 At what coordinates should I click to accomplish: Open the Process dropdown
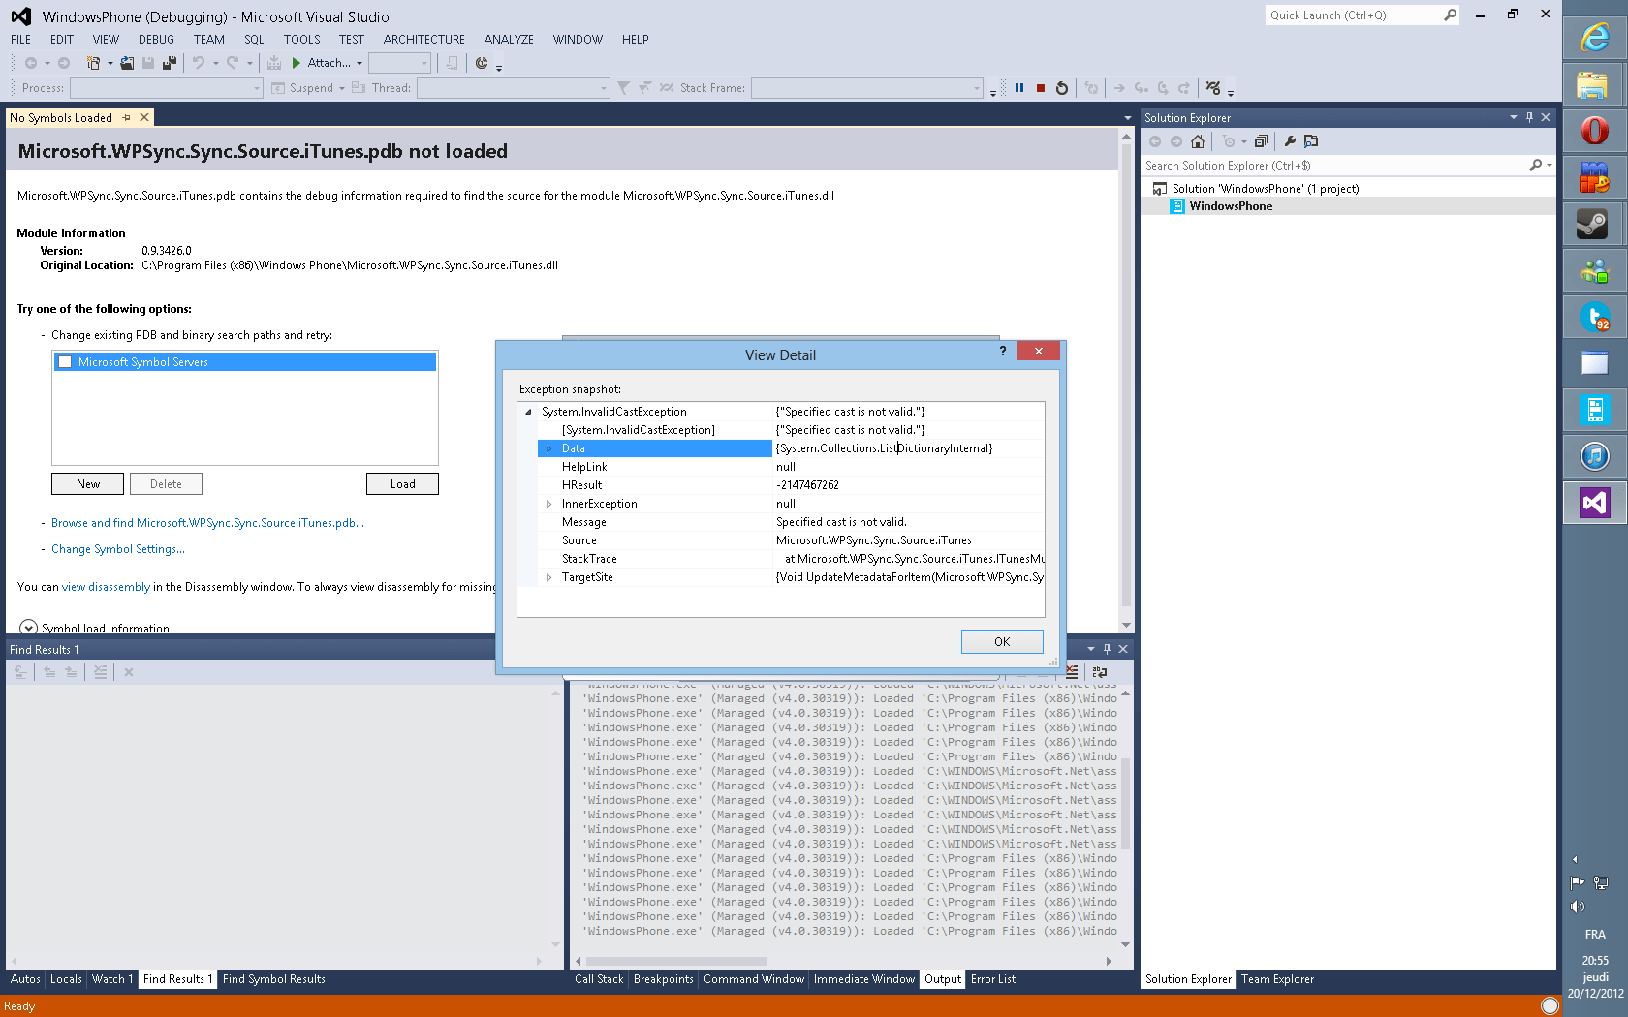257,88
